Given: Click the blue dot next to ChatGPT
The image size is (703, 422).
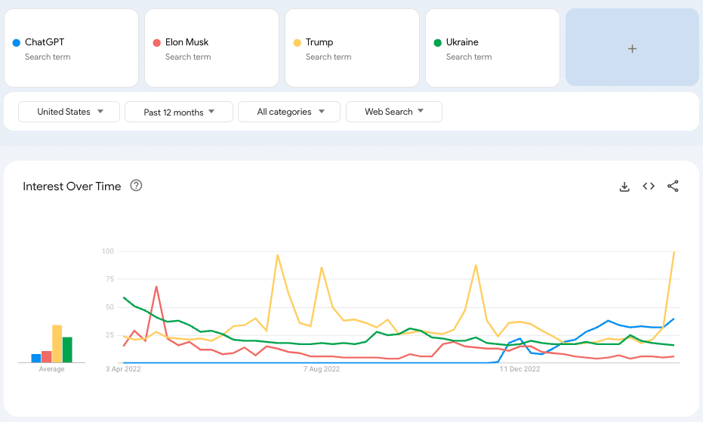Looking at the screenshot, I should (16, 42).
